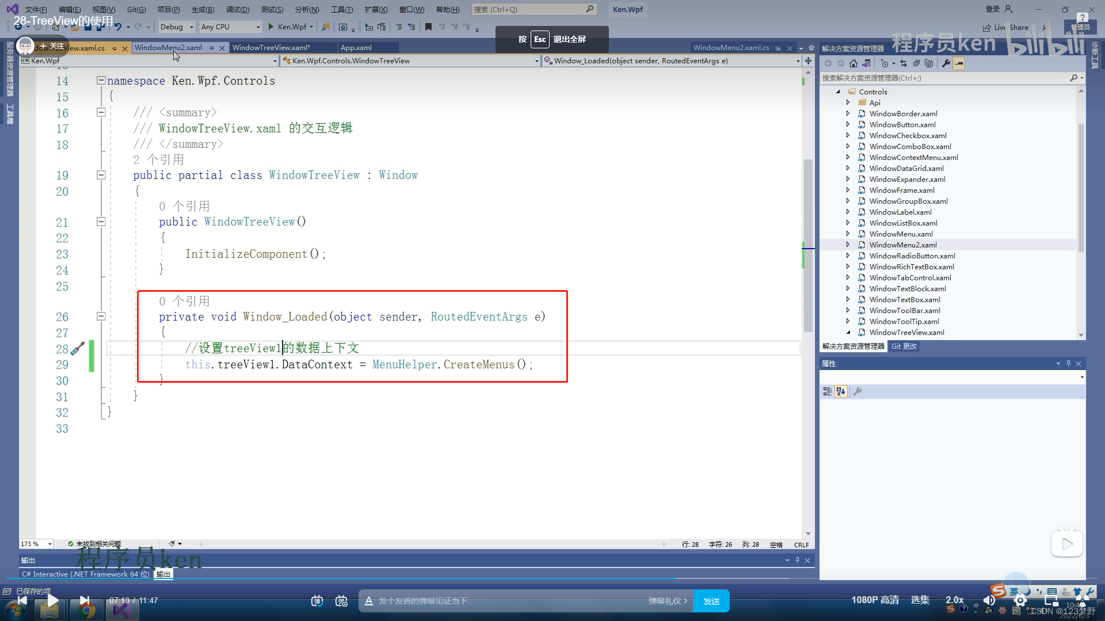Select WindowListBox.xaml in Solution Explorer
This screenshot has width=1105, height=621.
point(903,223)
